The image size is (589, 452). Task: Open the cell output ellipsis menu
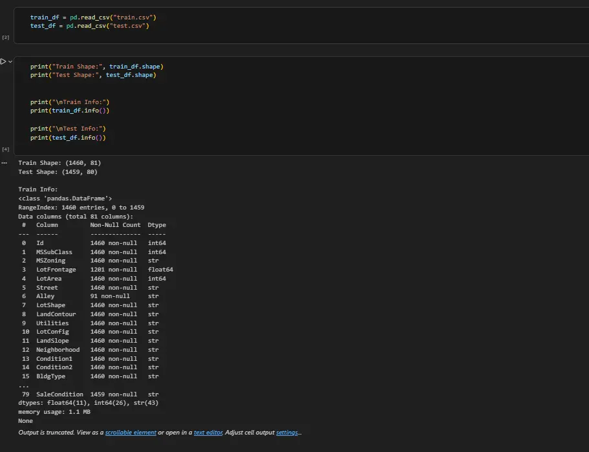tap(4, 163)
